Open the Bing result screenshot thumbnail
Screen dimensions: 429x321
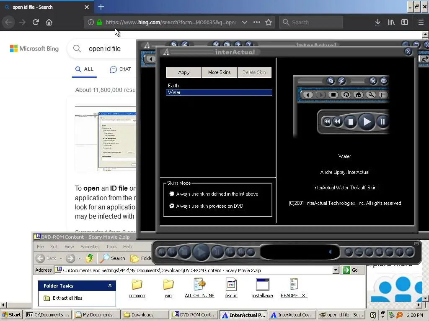coord(106,139)
